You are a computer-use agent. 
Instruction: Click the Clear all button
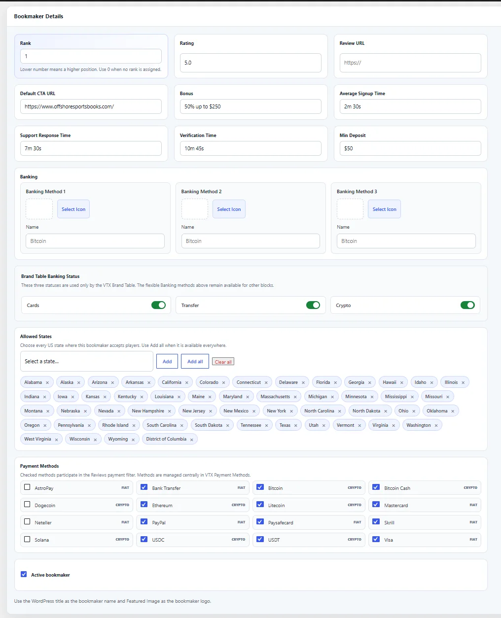click(x=223, y=362)
